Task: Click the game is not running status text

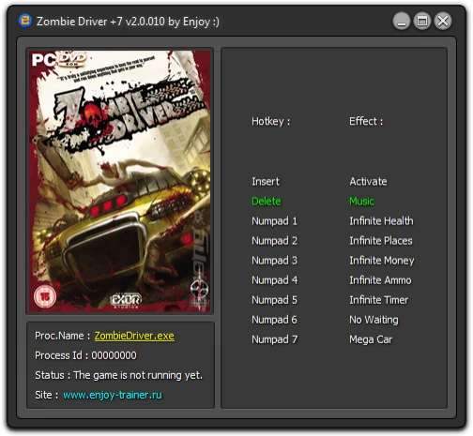Action: pyautogui.click(x=138, y=375)
